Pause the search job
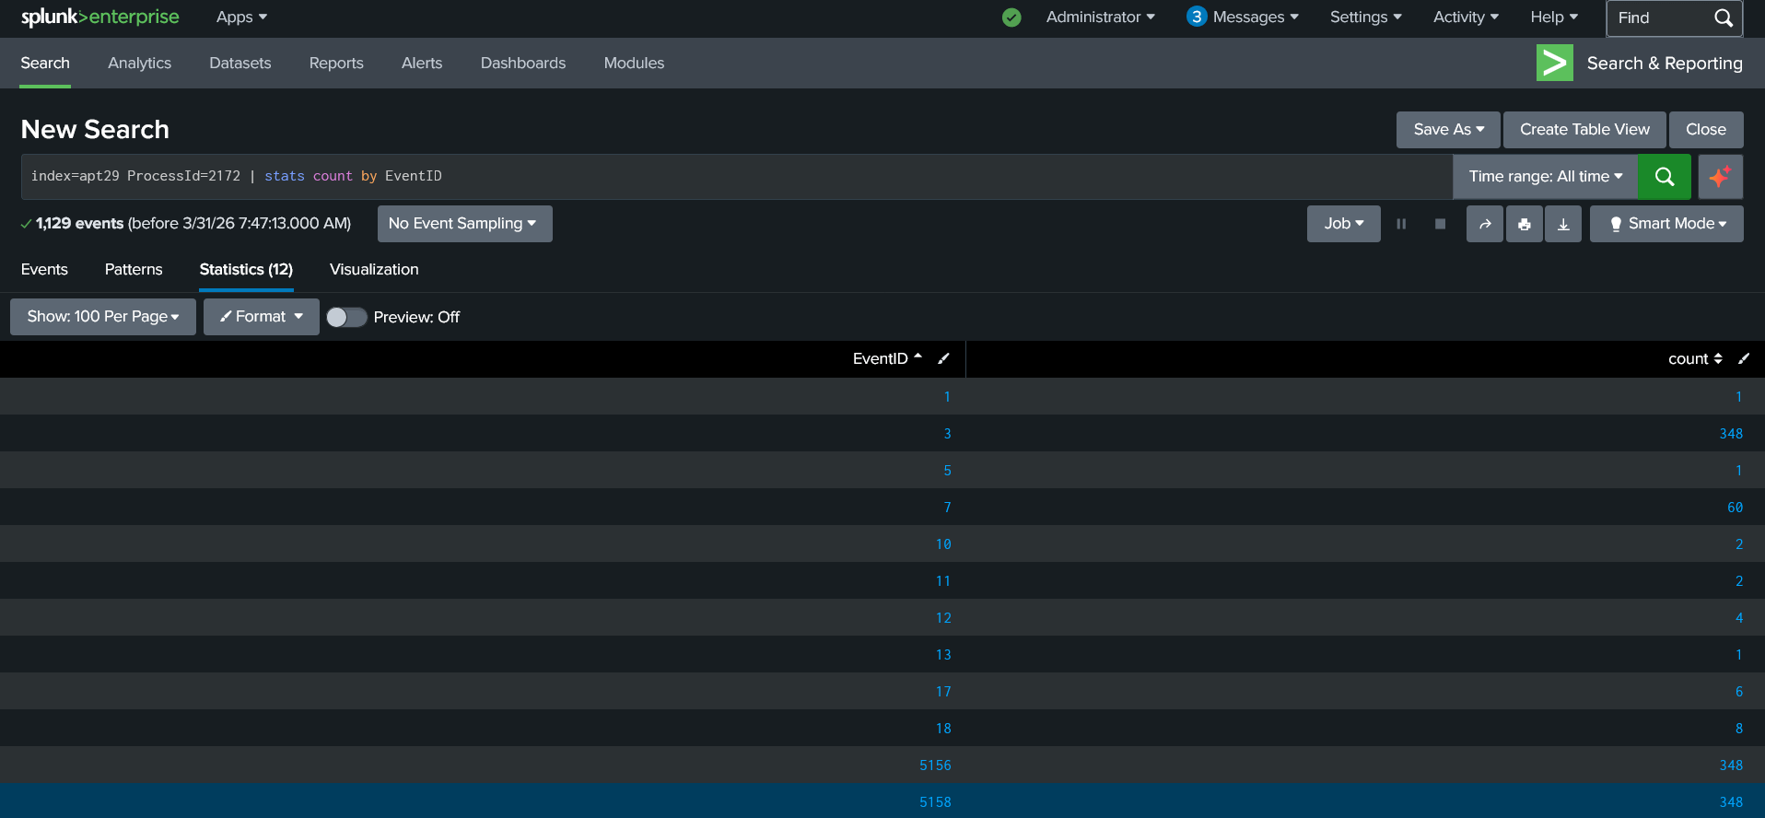Screen dimensions: 1765x818 click(1401, 224)
